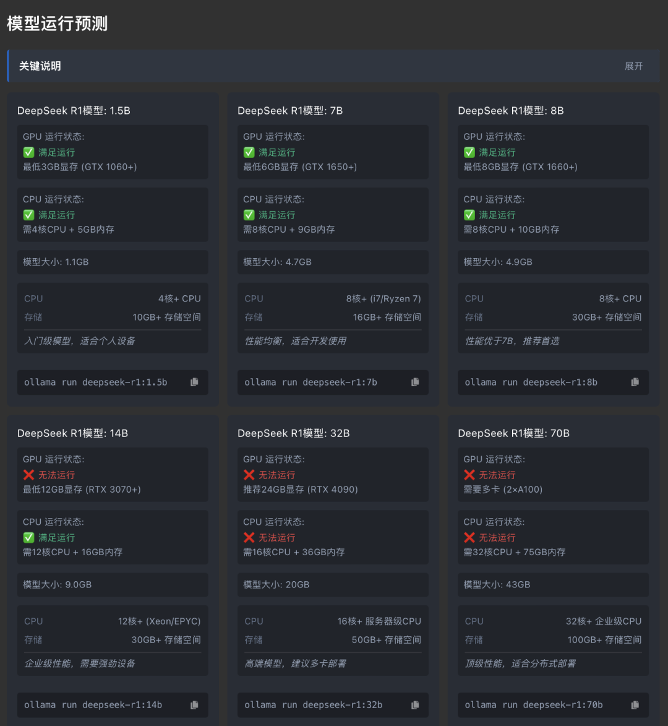Screen dimensions: 668x726
Task: Copy the deepseek-r1:7b ollama command
Action: tap(415, 382)
